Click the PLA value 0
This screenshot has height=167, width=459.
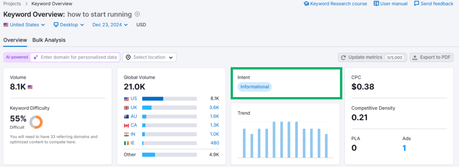tap(354, 148)
